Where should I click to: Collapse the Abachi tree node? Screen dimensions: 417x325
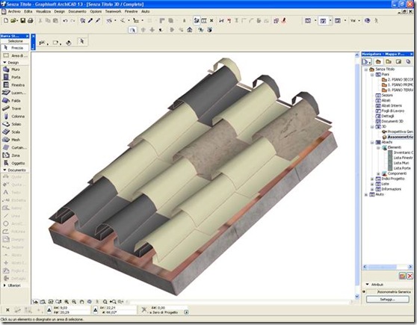point(372,143)
